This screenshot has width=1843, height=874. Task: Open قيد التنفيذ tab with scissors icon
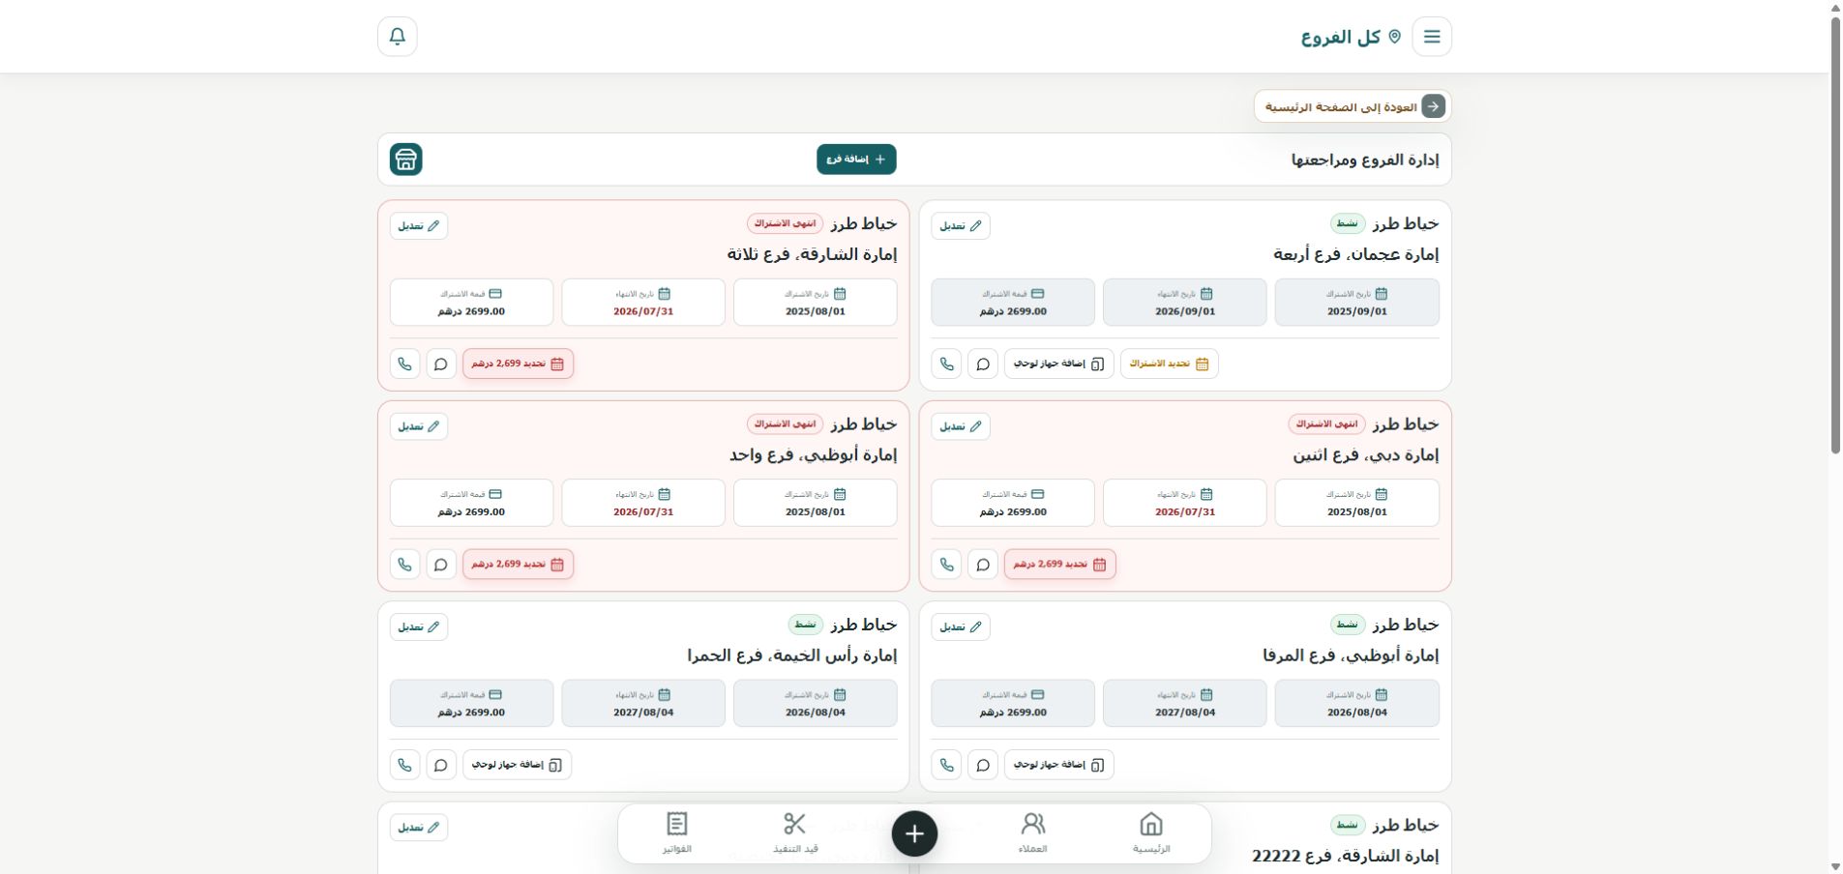(x=795, y=833)
